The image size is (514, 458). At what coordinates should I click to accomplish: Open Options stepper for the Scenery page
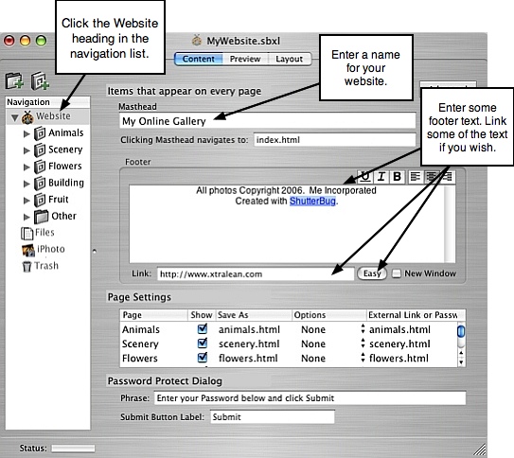363,343
